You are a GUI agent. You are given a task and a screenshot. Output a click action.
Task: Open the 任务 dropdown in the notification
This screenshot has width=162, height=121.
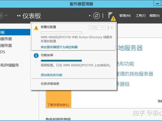tap(97, 28)
